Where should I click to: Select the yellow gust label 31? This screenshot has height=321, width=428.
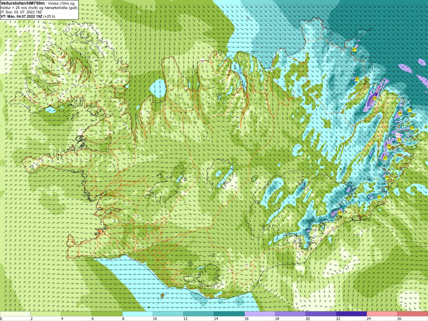[x=385, y=157]
